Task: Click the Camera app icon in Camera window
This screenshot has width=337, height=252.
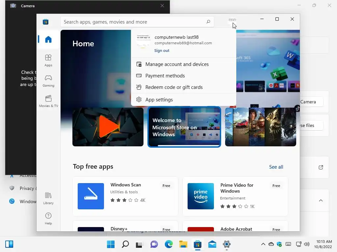Action: pyautogui.click(x=13, y=6)
